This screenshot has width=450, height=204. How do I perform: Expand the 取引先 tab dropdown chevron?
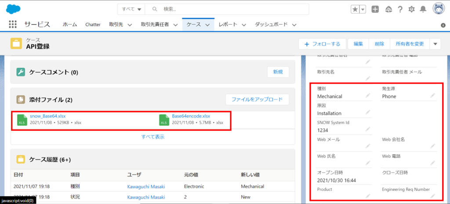(130, 25)
